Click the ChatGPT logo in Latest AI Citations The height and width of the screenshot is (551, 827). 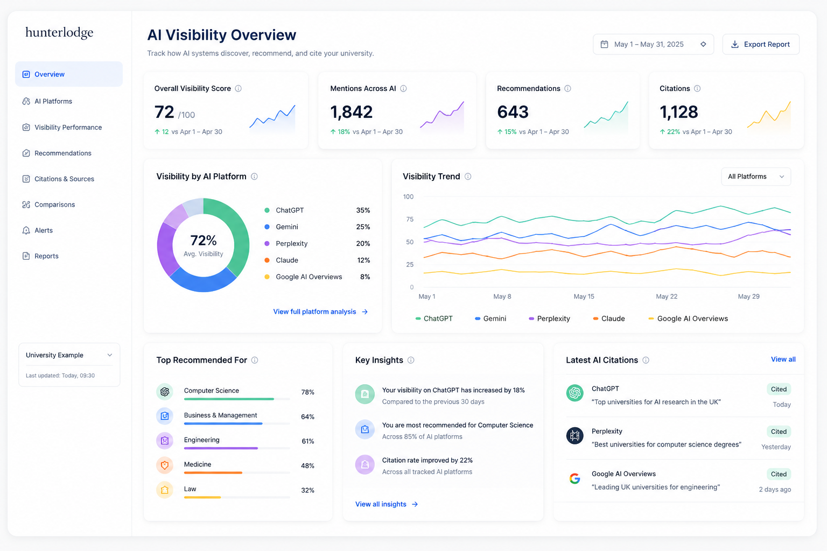[575, 393]
